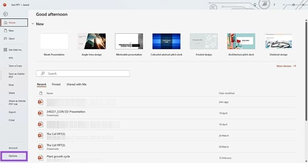
Task: Open the file modified 18 April
Action: tap(167, 124)
